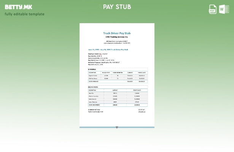Click the 'Truck Driver Pay Stub' title
Image resolution: width=234 pixels, height=152 pixels.
tap(117, 33)
